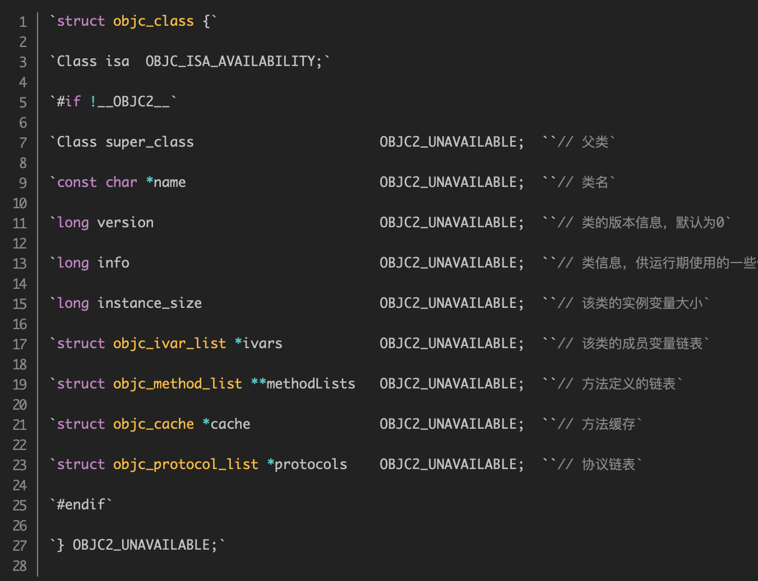Image resolution: width=758 pixels, height=581 pixels.
Task: Click the protocols member name
Action: (x=311, y=465)
